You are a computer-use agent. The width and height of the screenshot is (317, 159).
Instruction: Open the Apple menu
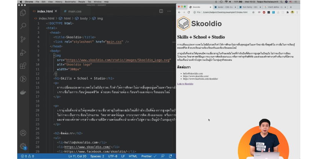[x=21, y=2]
